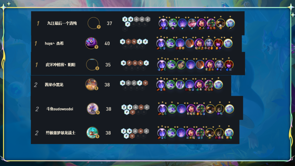
Task: Select the first champion portrait in 终极噩梦暴龙战士's lineup
Action: tap(162, 132)
